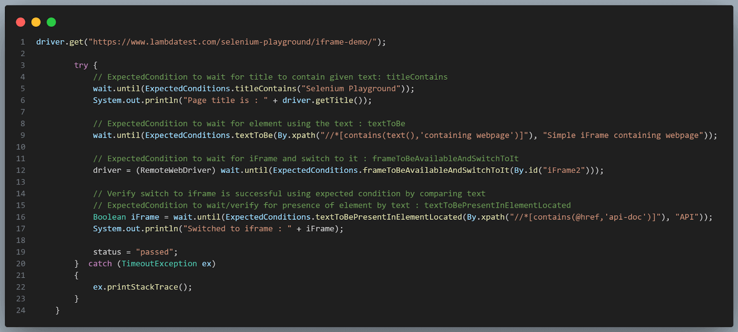Click 'TimeoutException' in the catch clause
This screenshot has height=332, width=738.
pos(159,264)
